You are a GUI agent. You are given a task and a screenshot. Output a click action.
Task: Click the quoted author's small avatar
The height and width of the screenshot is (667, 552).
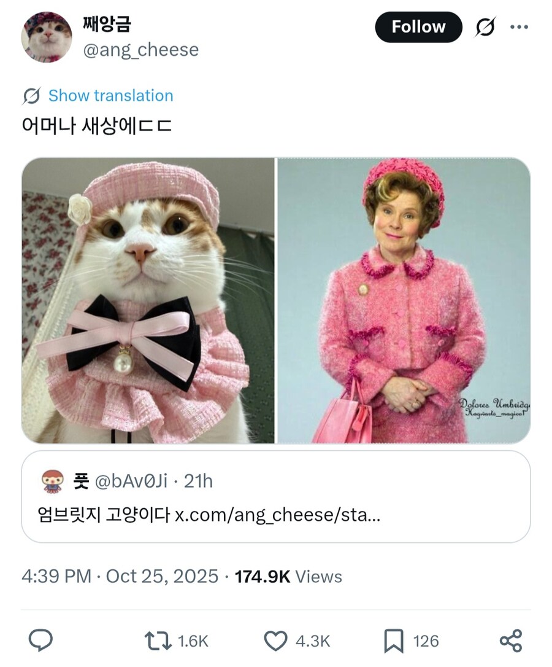53,481
